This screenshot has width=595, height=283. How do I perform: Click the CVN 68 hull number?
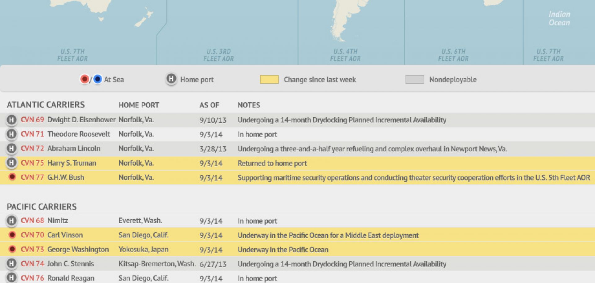[x=33, y=220]
